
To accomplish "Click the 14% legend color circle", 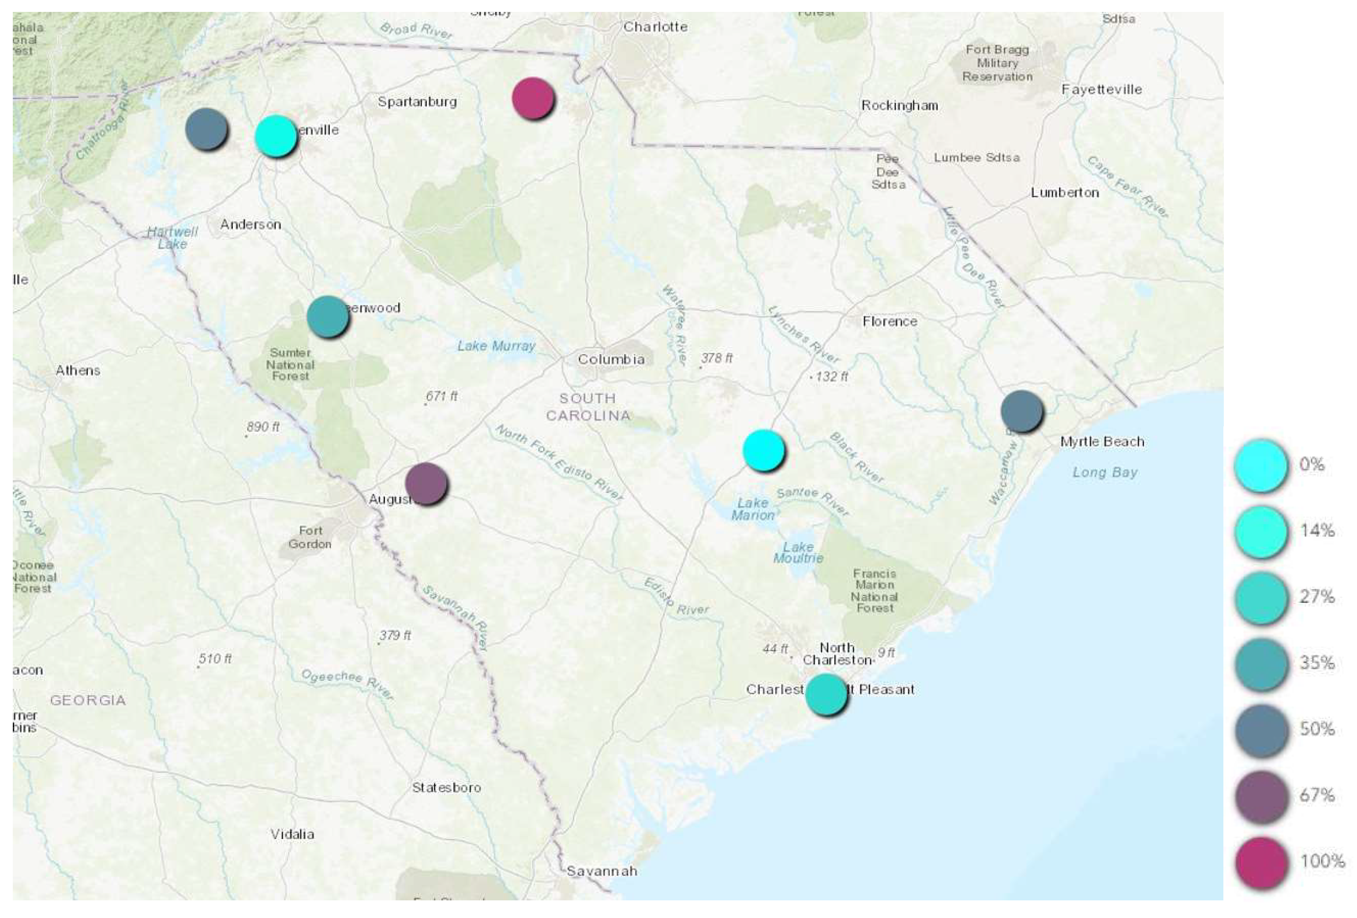I will [1261, 531].
